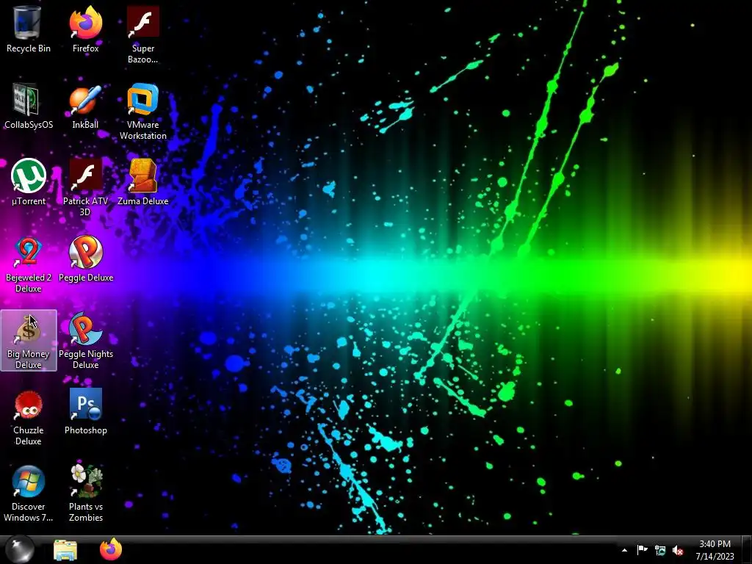The image size is (752, 564).
Task: Open Windows Explorer from the taskbar
Action: tap(65, 549)
